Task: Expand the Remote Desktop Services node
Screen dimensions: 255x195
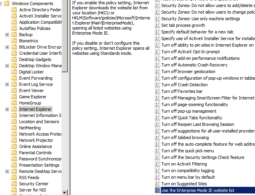Action: pos(7,171)
